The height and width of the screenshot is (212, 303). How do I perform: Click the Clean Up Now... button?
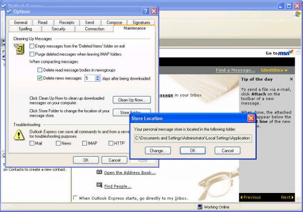tap(132, 100)
